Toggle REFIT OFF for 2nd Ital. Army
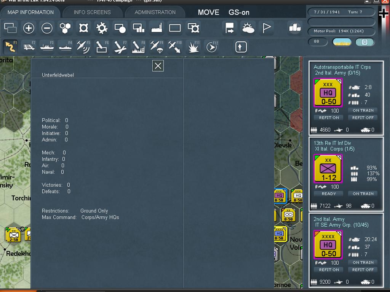Viewport: 390px width, 292px height. tap(363, 270)
